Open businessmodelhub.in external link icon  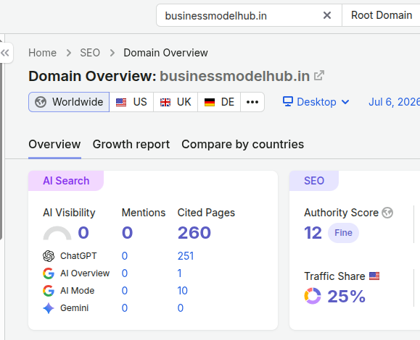coord(319,75)
